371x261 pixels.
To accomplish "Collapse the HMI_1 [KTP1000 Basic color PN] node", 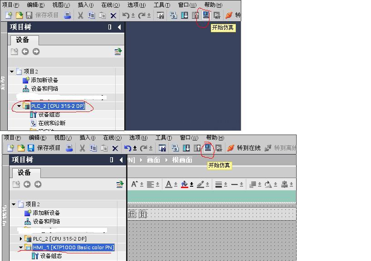I will point(21,247).
